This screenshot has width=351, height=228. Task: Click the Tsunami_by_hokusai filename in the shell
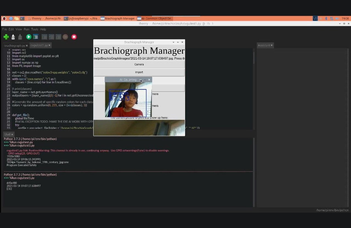(38, 162)
